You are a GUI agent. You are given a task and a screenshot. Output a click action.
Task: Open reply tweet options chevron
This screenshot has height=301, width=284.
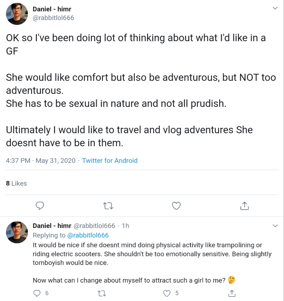pyautogui.click(x=275, y=226)
